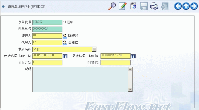
Task: Open calendar for 截止请假日期/时间
Action: 133,56
